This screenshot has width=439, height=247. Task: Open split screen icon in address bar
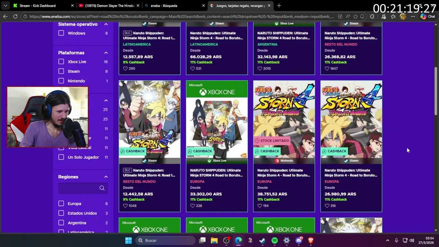(x=340, y=16)
